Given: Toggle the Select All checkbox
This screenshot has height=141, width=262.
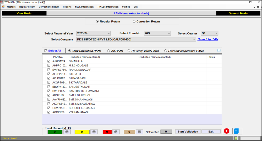Looking at the screenshot, I should click(x=46, y=51).
